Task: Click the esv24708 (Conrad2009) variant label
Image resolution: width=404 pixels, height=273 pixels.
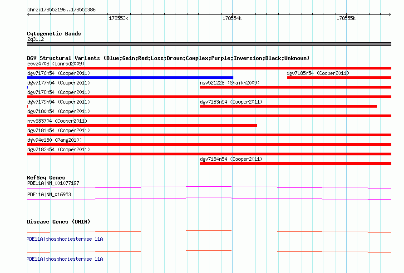Action: point(56,64)
